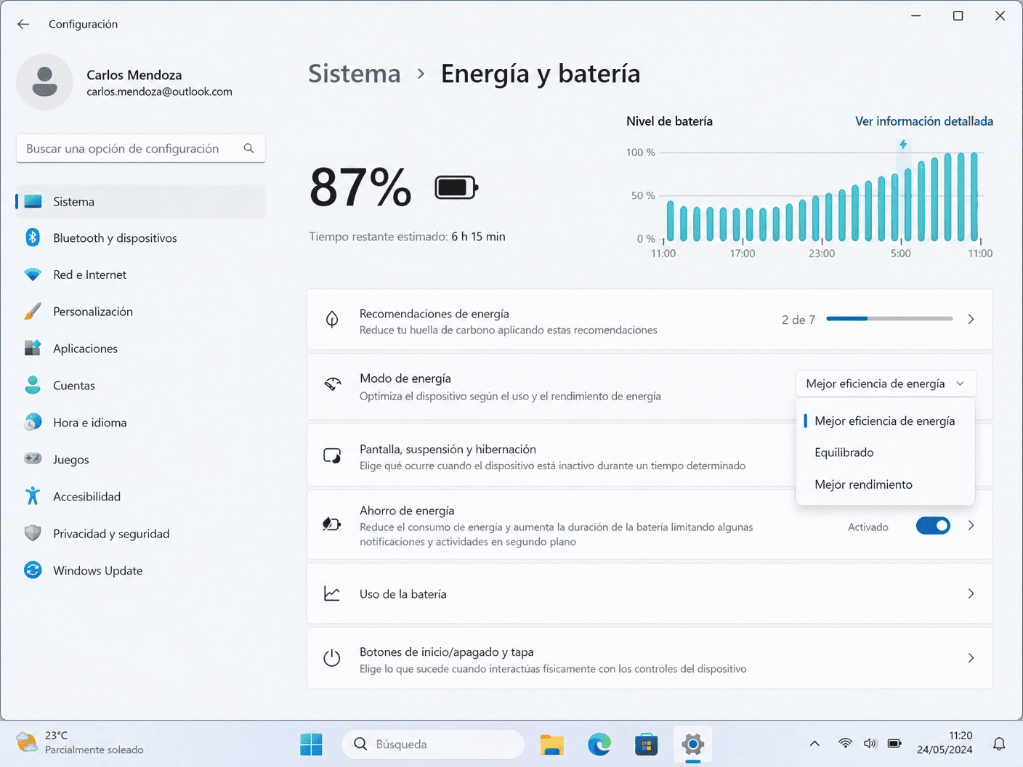
Task: Collapse the Modo de energía dropdown box
Action: pos(886,383)
